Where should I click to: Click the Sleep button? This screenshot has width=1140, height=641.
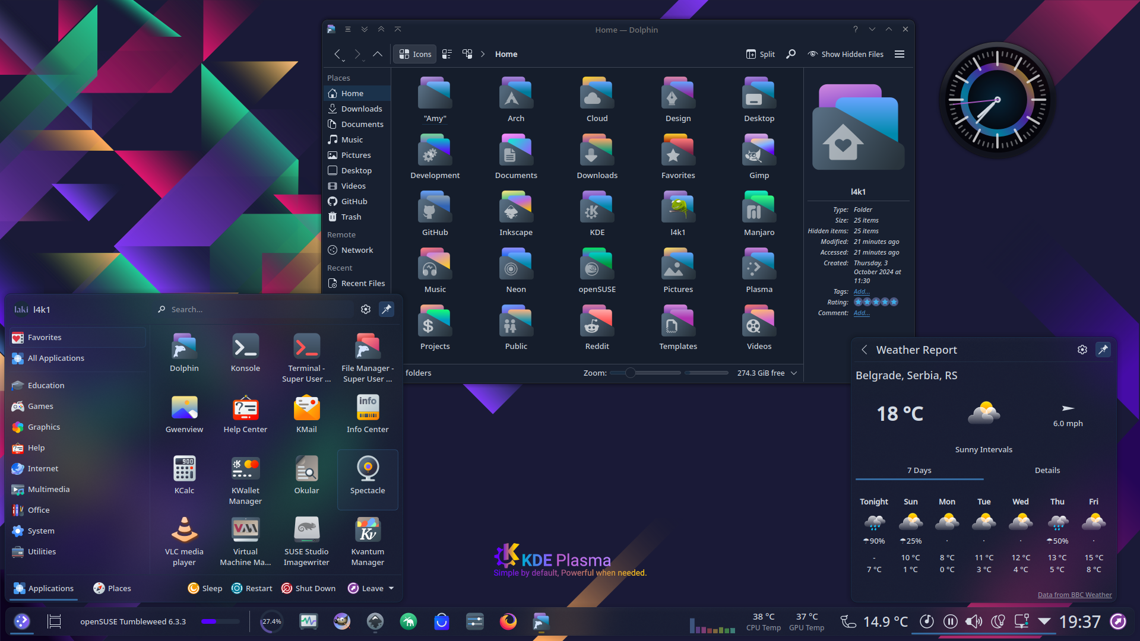coord(205,588)
